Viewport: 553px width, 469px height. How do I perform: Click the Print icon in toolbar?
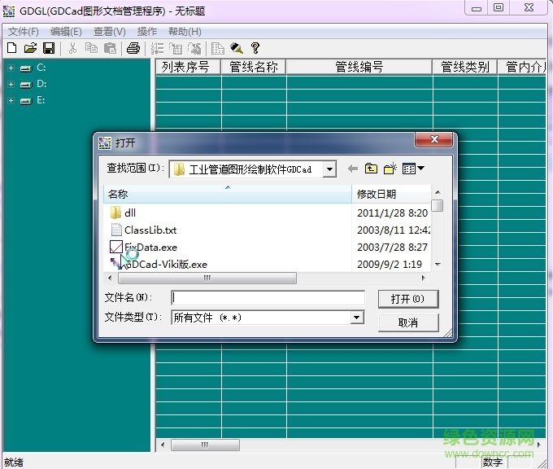(x=133, y=48)
